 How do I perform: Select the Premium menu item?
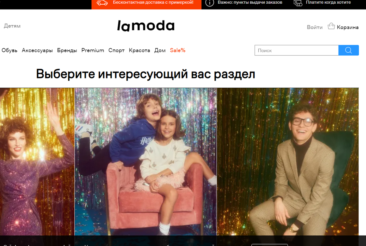click(x=93, y=50)
